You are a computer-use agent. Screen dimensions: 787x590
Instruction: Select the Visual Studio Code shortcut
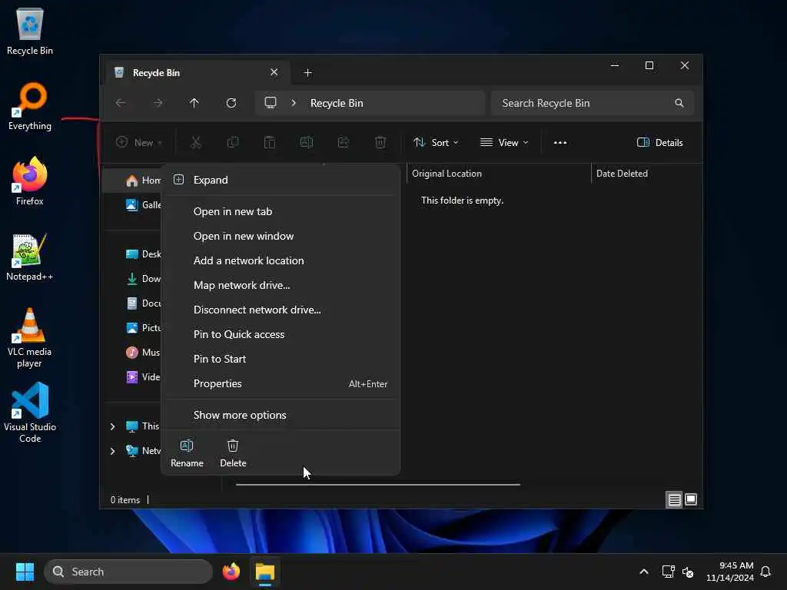tap(30, 413)
